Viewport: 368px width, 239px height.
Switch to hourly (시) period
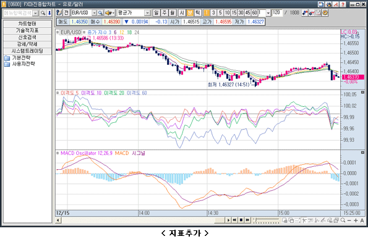[x=182, y=12]
